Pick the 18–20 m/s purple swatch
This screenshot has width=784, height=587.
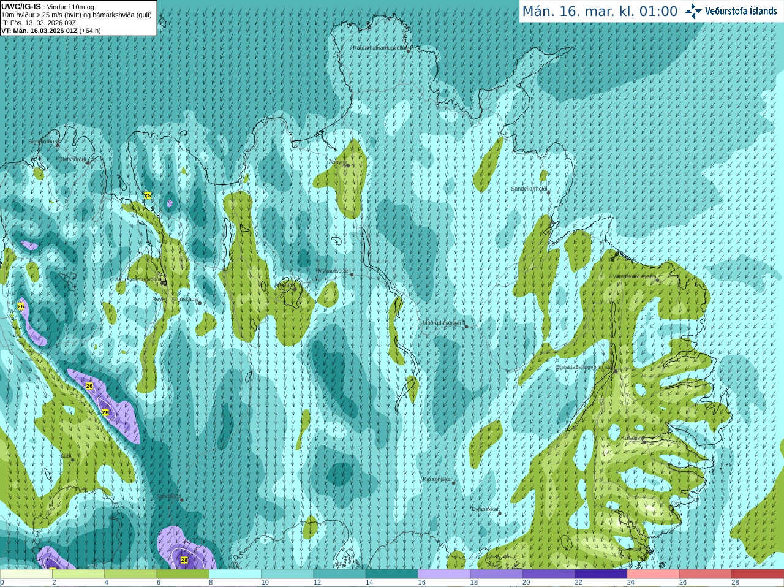[x=497, y=574]
